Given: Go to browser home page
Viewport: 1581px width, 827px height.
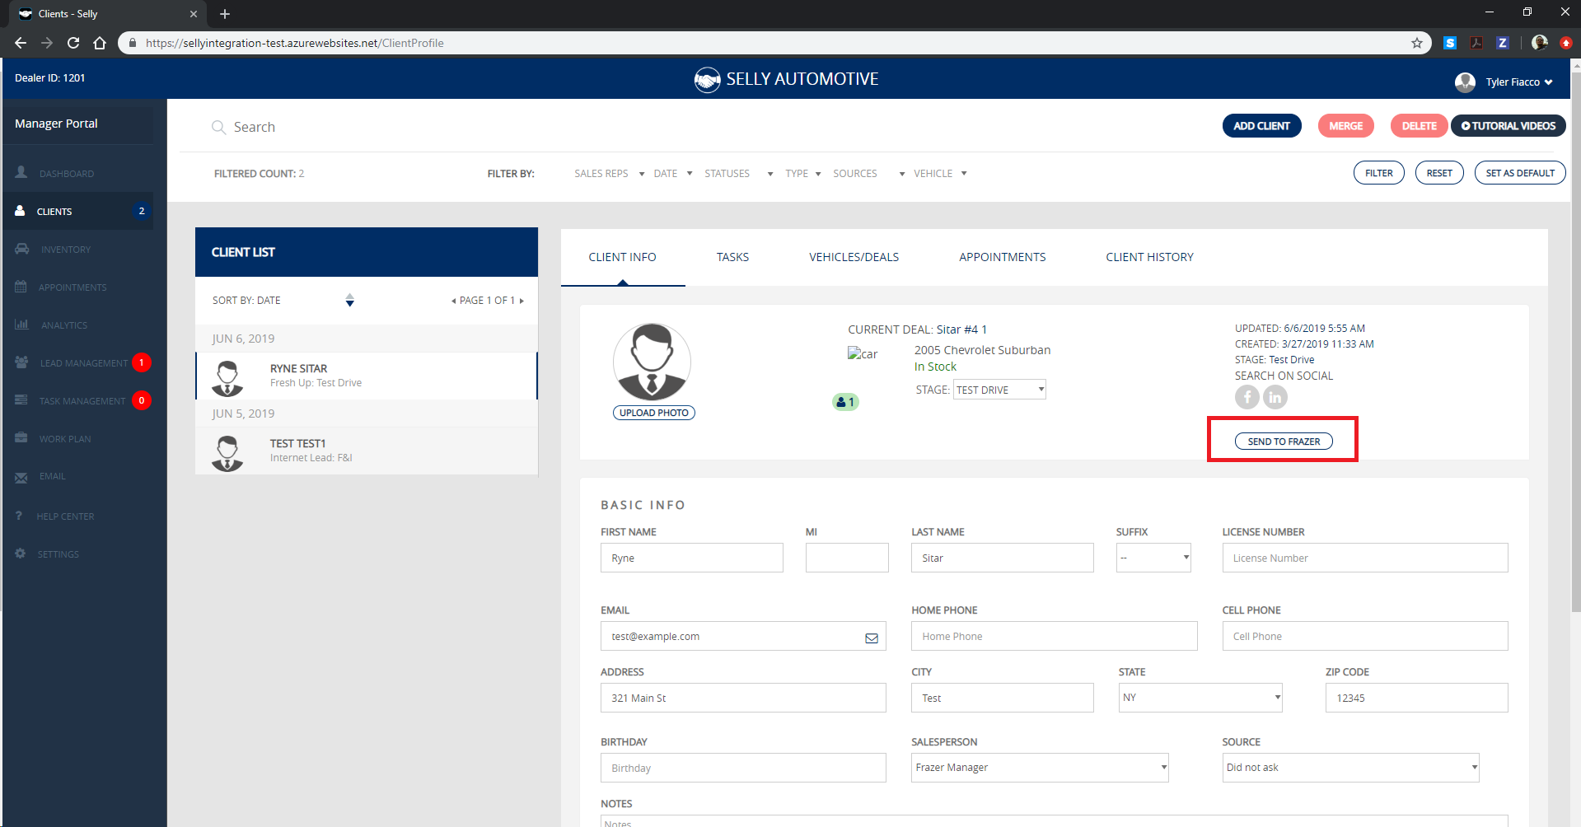Looking at the screenshot, I should 100,43.
